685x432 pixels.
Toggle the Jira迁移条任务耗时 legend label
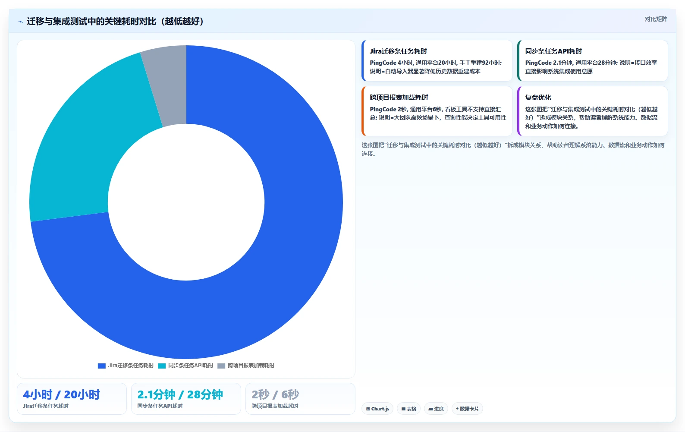(131, 366)
